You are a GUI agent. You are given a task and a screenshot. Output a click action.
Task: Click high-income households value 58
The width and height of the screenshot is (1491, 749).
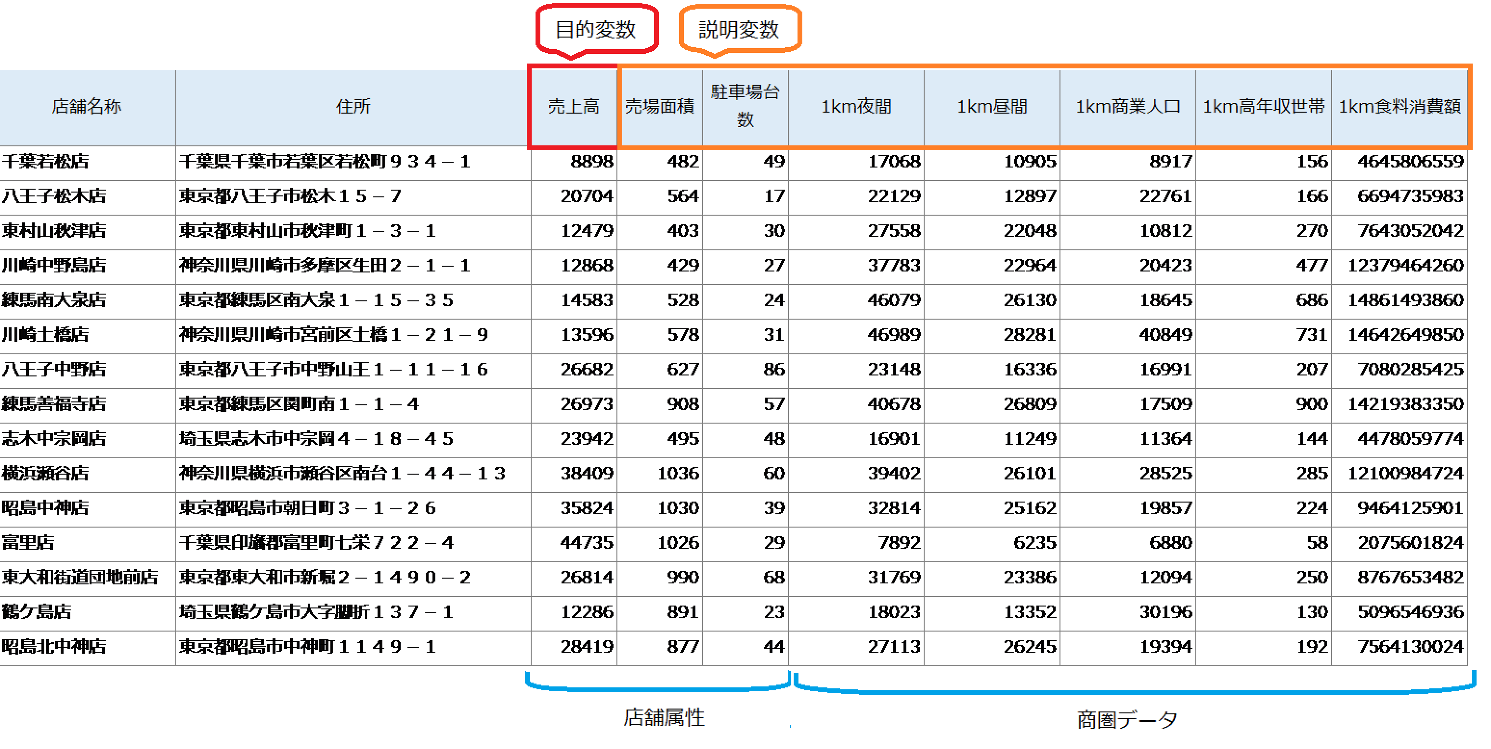(1317, 543)
